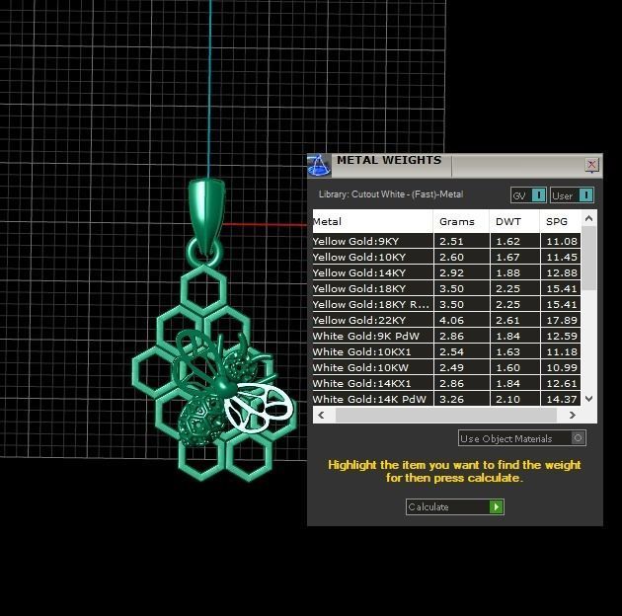Select the White Gold:10KX1 row
622x616 pixels.
pyautogui.click(x=446, y=351)
